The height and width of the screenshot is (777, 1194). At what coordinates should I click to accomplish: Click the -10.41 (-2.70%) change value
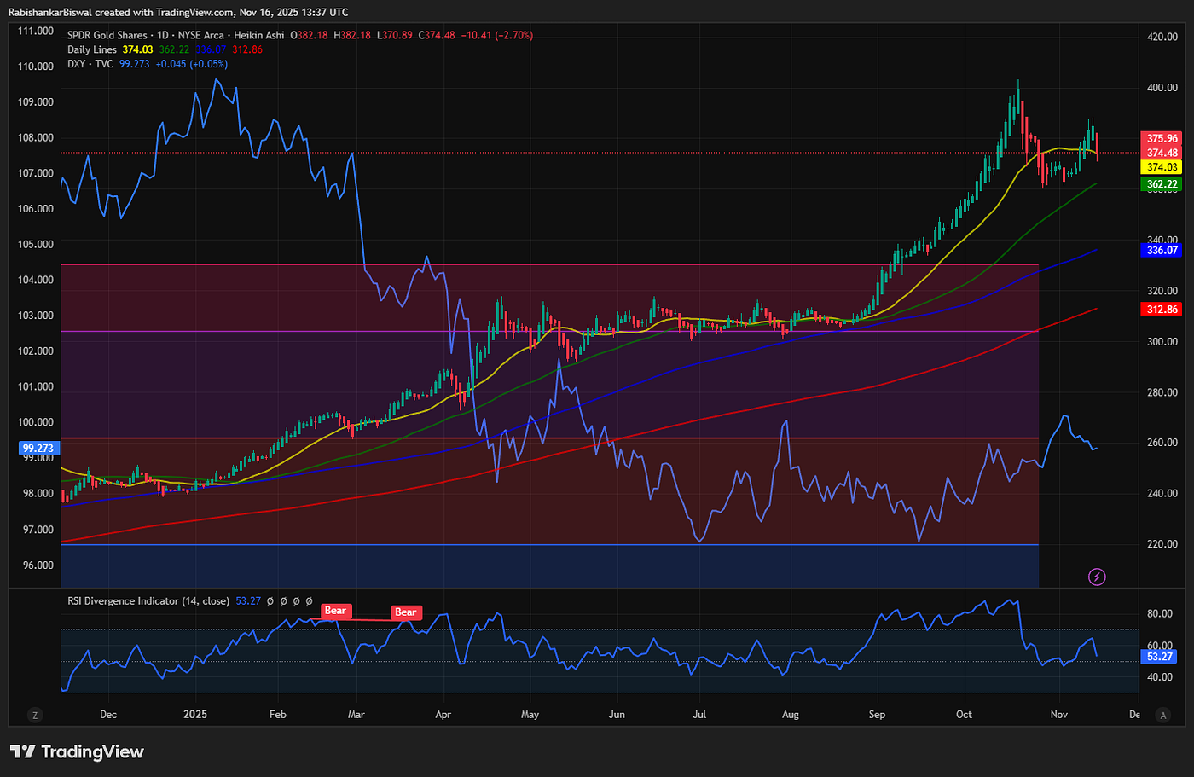[497, 36]
